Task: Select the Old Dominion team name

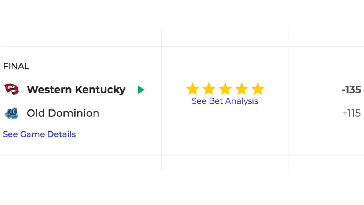Action: [63, 113]
